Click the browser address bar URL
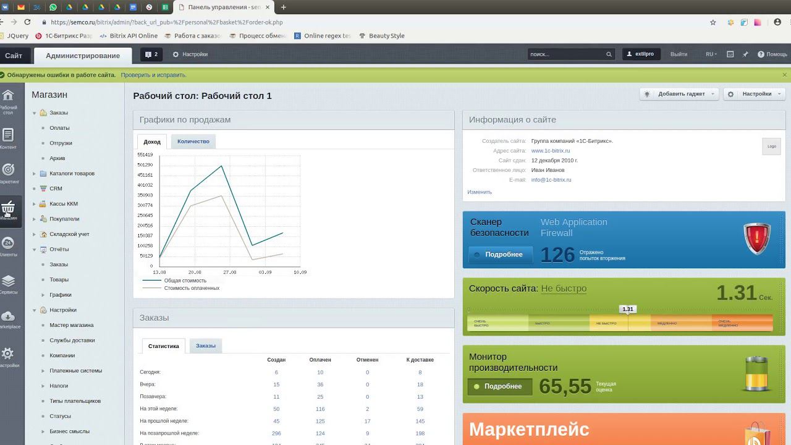The image size is (791, 445). click(167, 22)
